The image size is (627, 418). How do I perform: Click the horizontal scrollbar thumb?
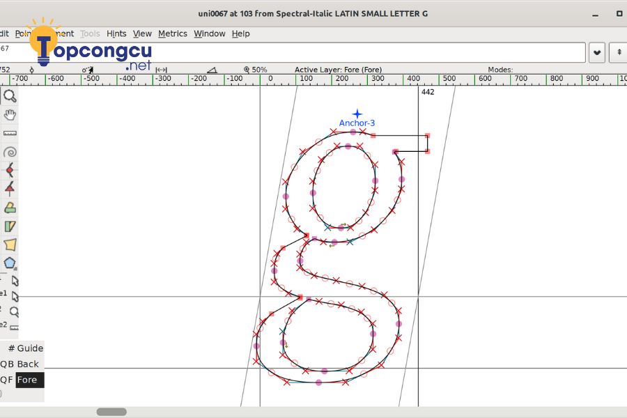(111, 412)
